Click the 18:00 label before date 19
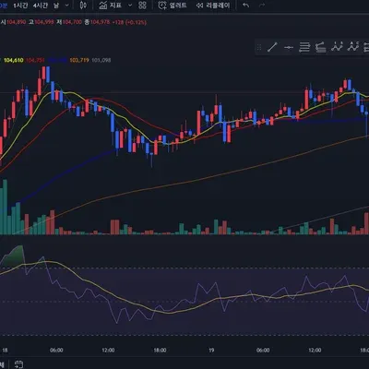The height and width of the screenshot is (369, 369). click(x=160, y=351)
